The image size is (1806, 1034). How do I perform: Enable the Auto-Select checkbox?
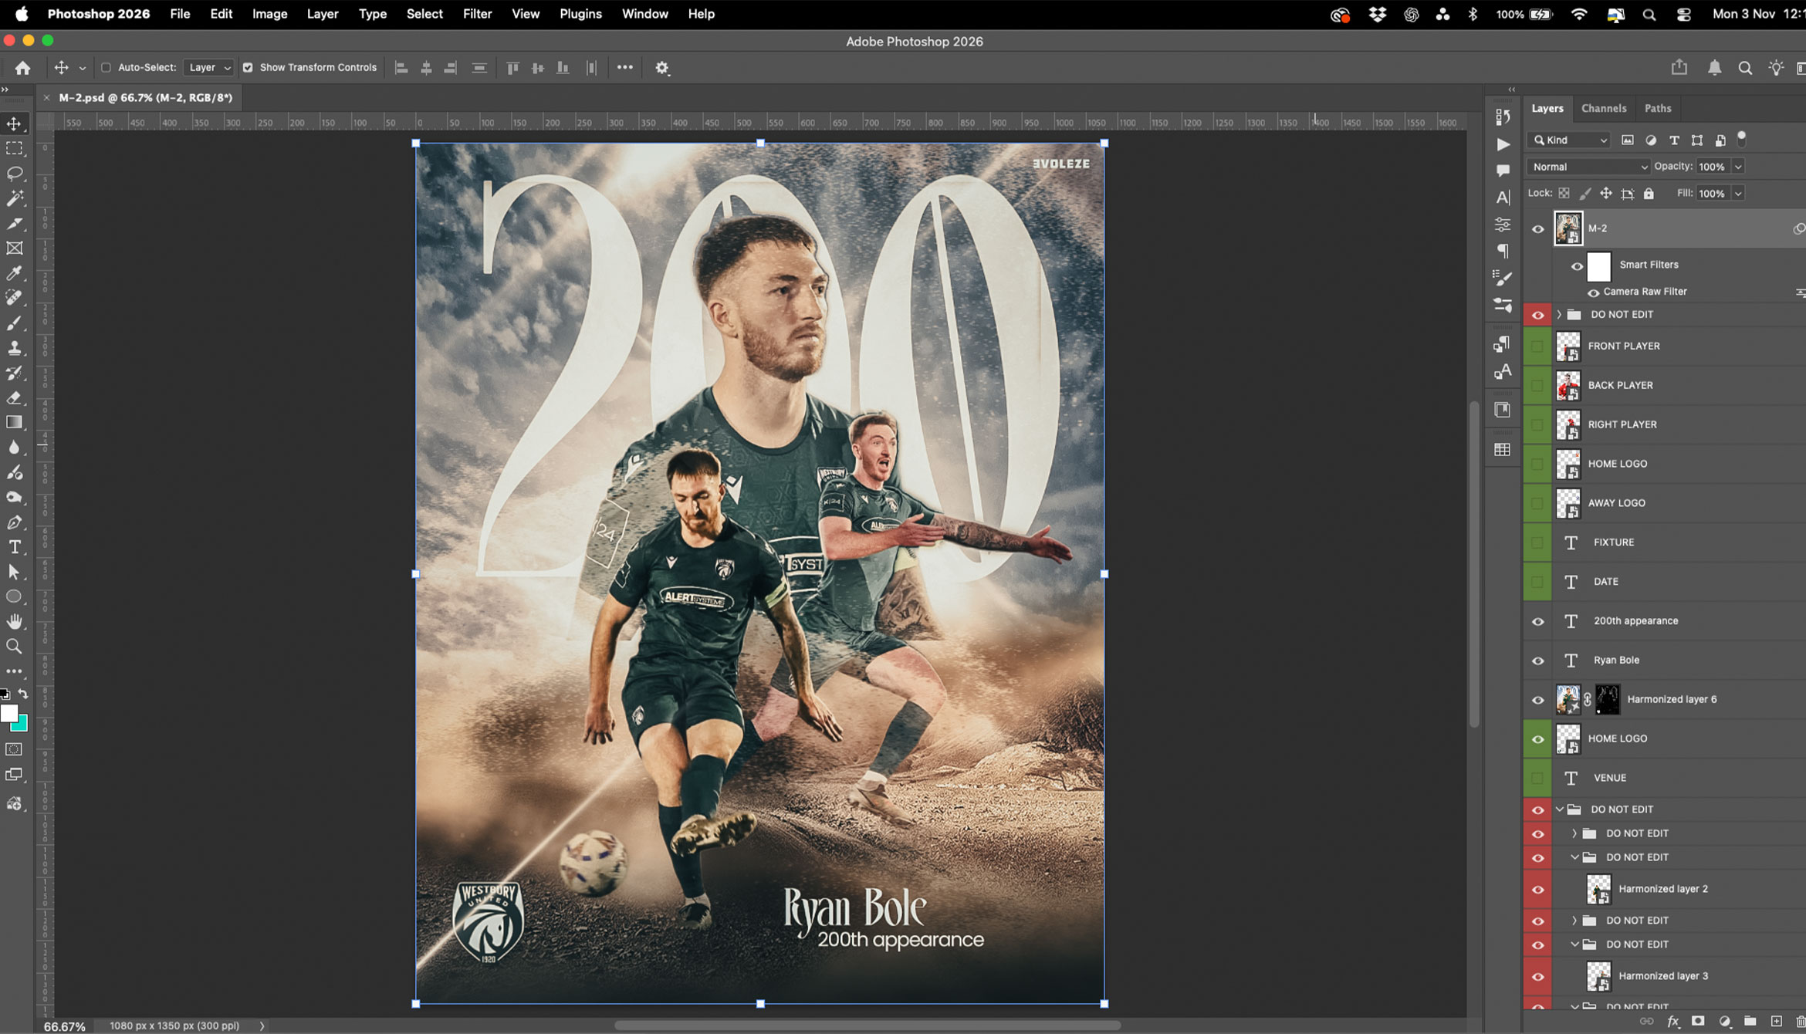coord(107,68)
